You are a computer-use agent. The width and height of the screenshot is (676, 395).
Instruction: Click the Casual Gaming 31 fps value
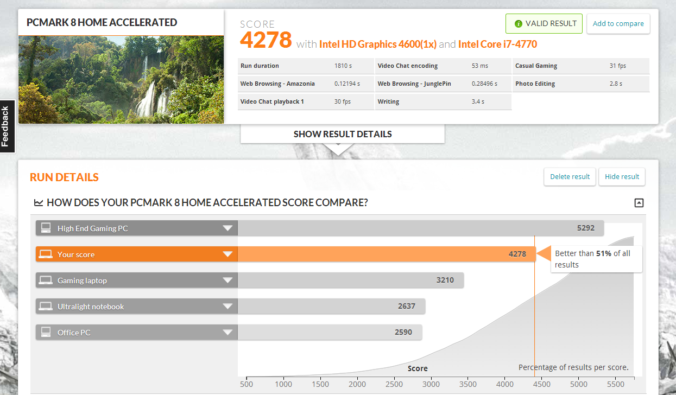[618, 66]
